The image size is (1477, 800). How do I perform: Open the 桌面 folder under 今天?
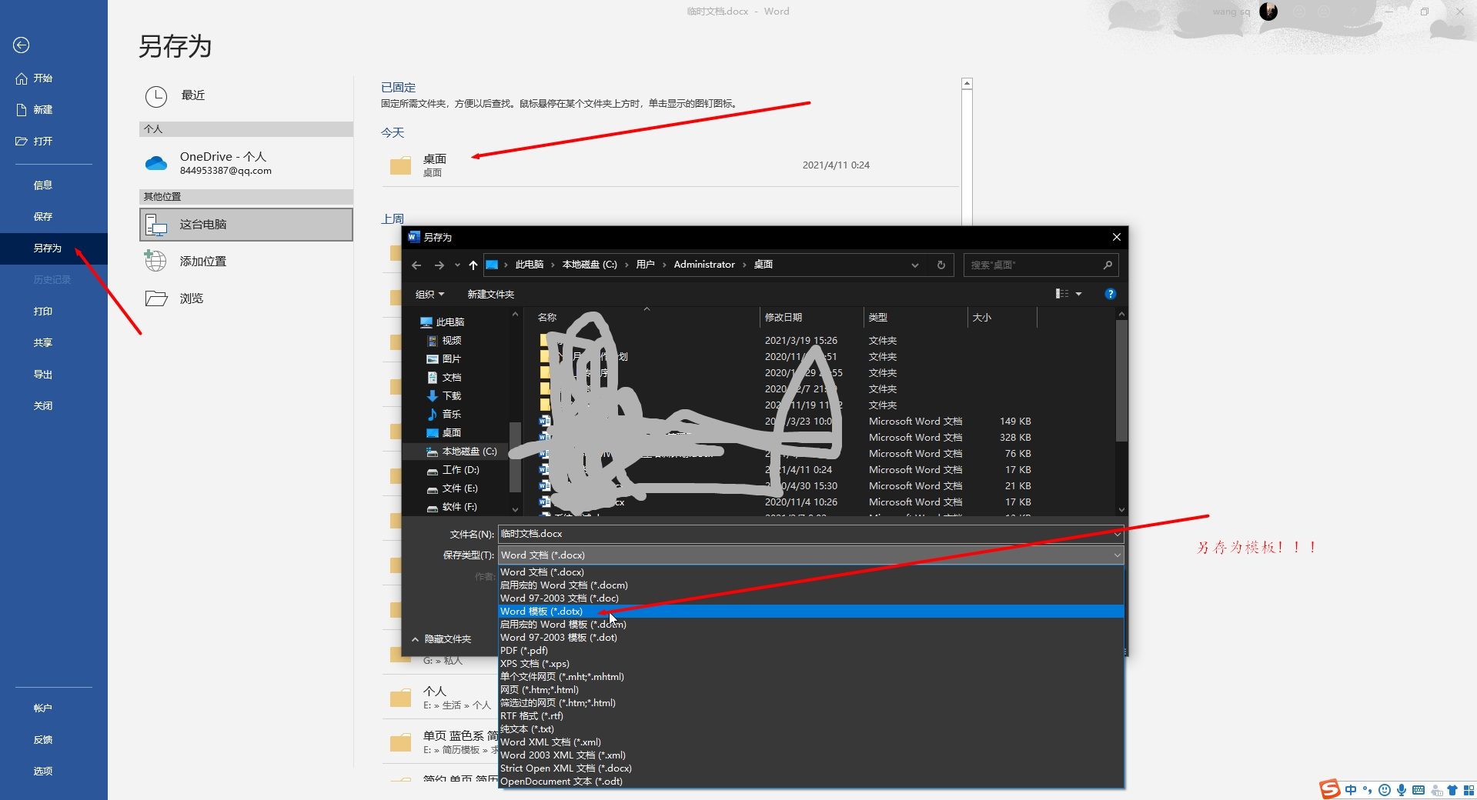670,165
